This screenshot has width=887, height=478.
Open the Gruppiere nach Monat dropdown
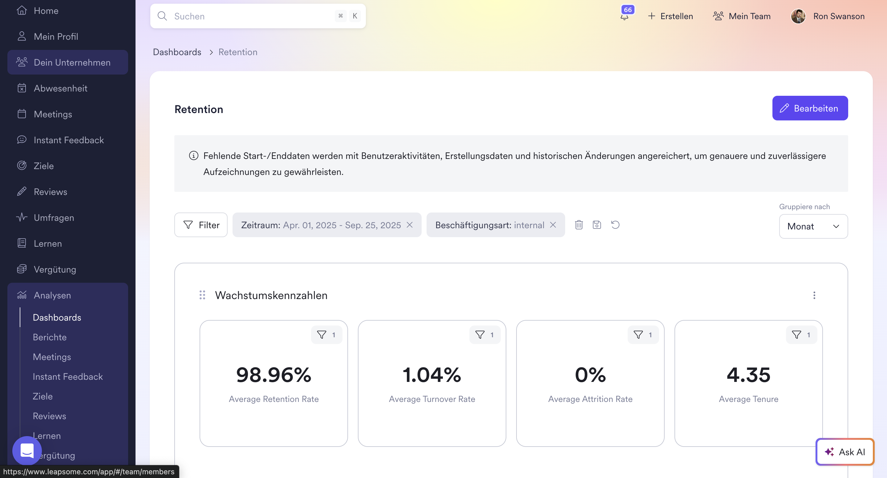click(813, 226)
